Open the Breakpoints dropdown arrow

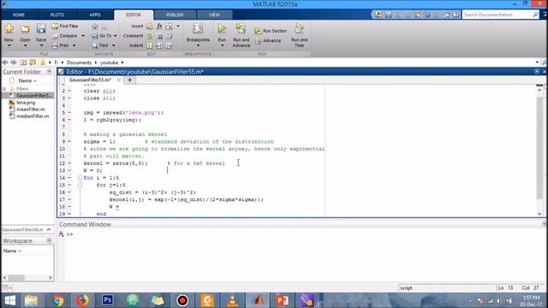click(x=198, y=45)
